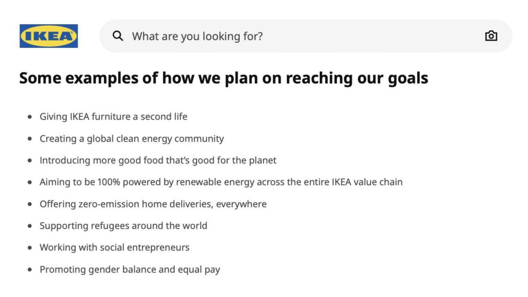Open visual search with the camera icon

coord(491,36)
